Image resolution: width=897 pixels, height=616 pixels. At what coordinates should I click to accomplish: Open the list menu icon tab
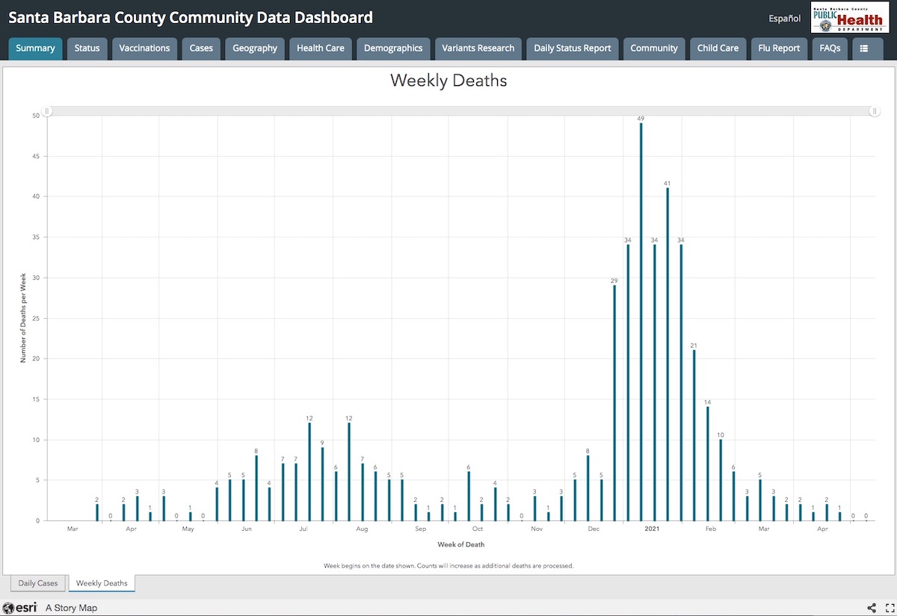(864, 49)
